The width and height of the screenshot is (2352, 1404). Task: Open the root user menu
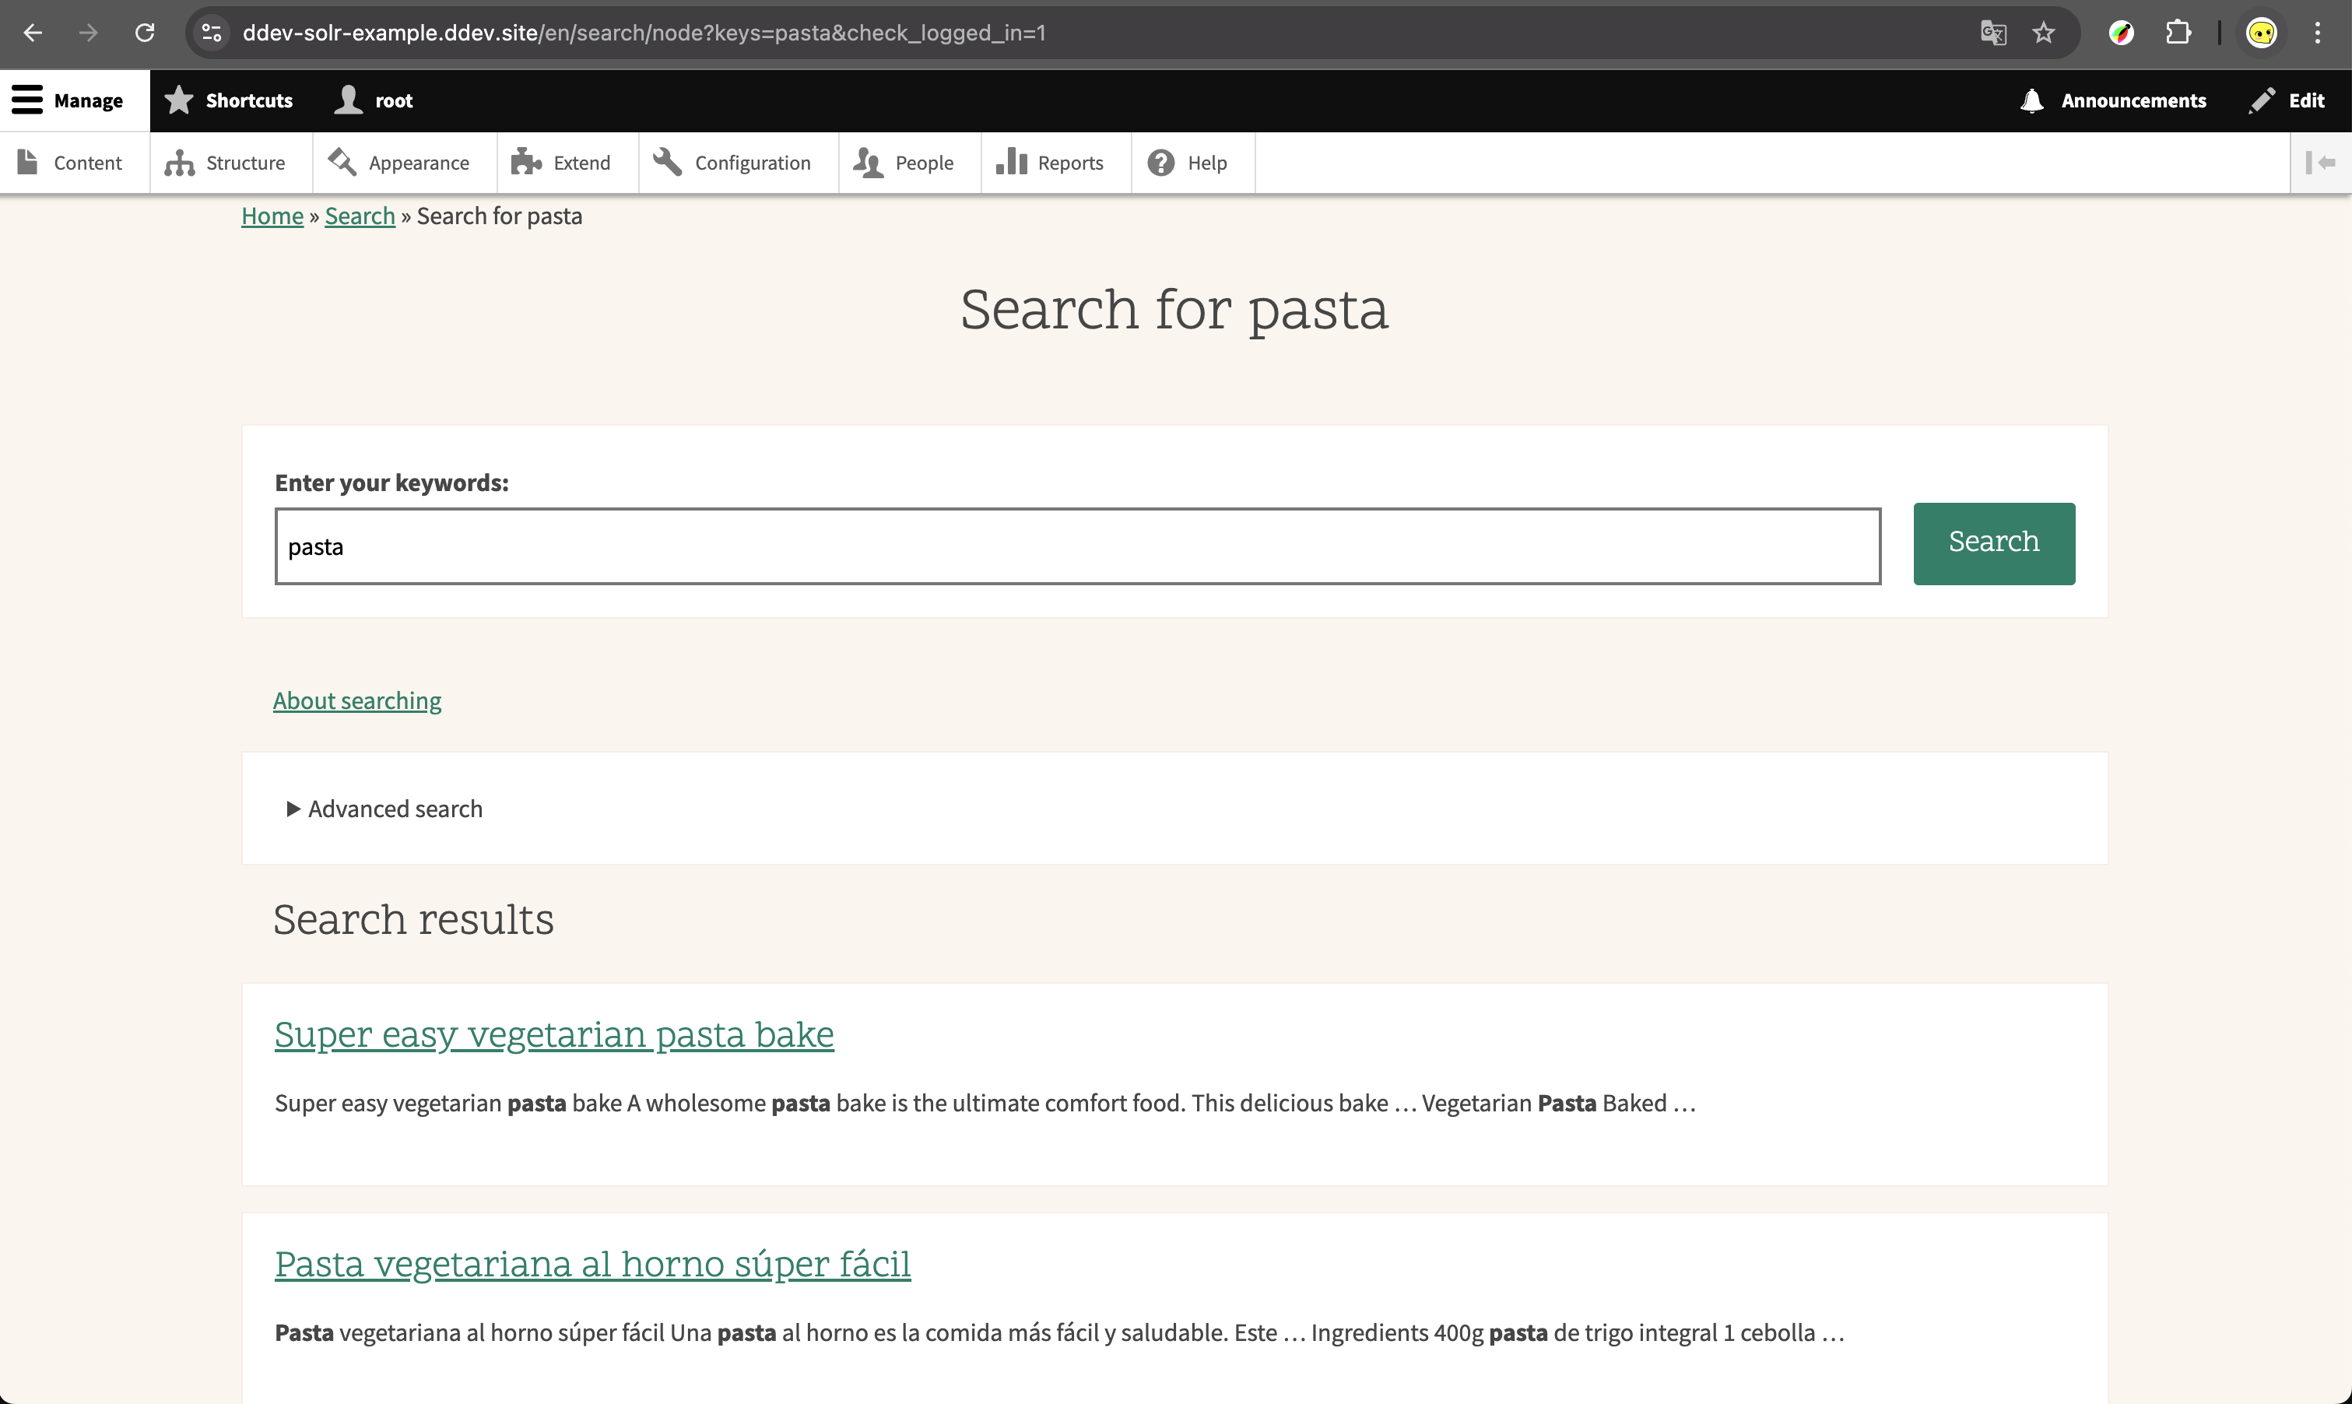[x=374, y=100]
